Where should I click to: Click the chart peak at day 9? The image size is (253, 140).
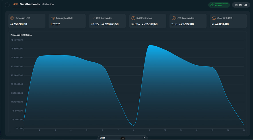tap(150, 45)
